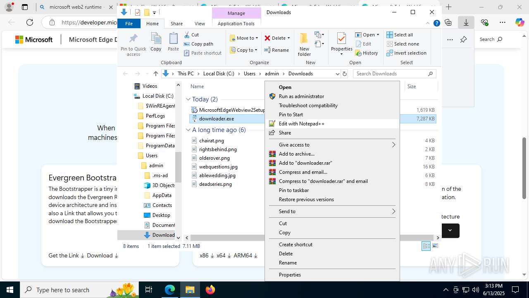Expand the Send to submenu
529x298 pixels.
(332, 211)
